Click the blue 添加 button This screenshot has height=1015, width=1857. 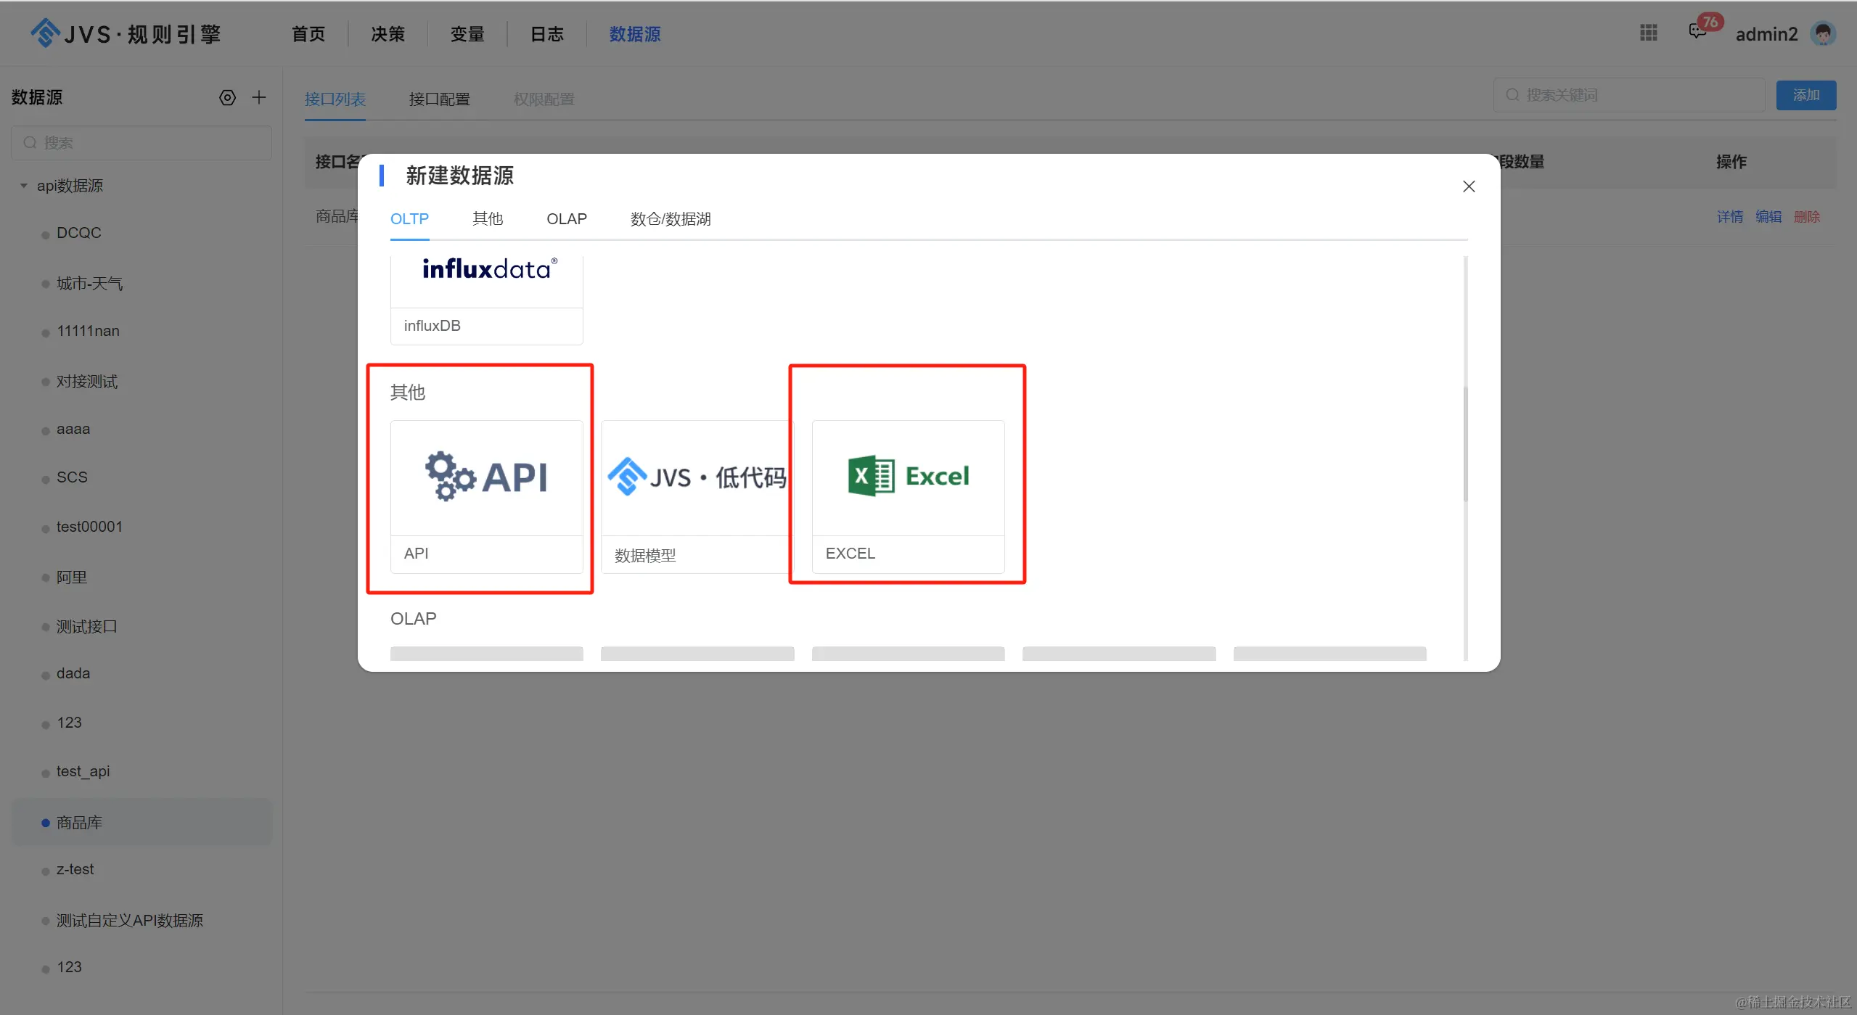tap(1805, 95)
